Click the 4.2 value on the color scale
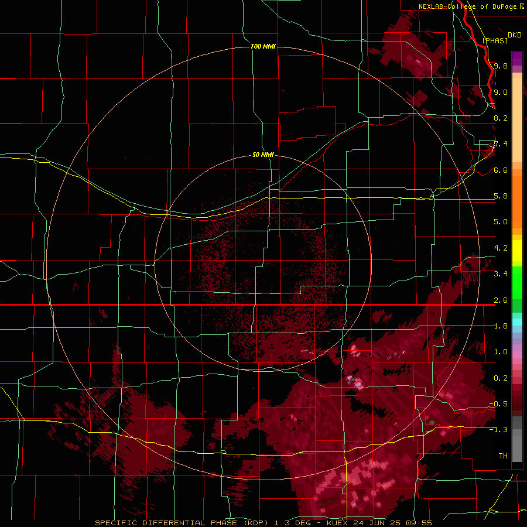 pyautogui.click(x=501, y=248)
